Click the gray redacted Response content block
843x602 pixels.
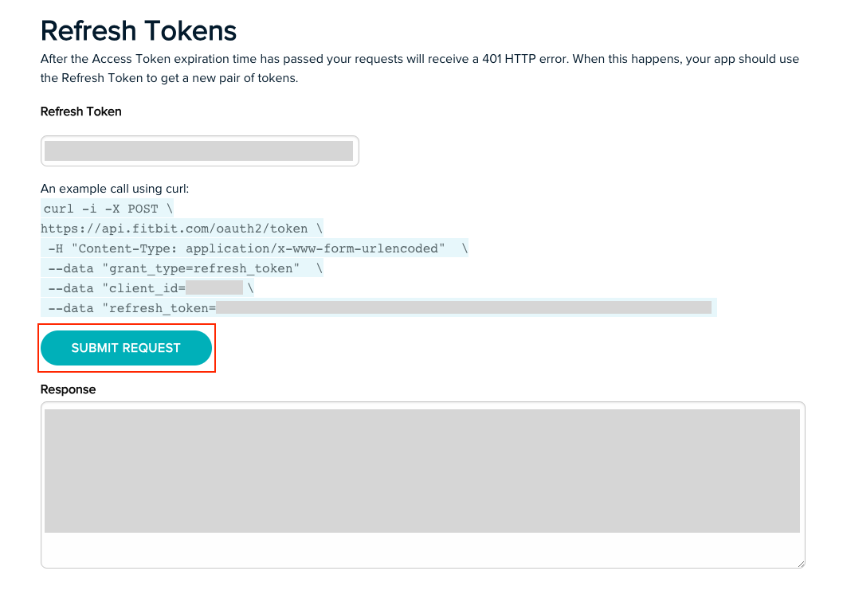[422, 470]
